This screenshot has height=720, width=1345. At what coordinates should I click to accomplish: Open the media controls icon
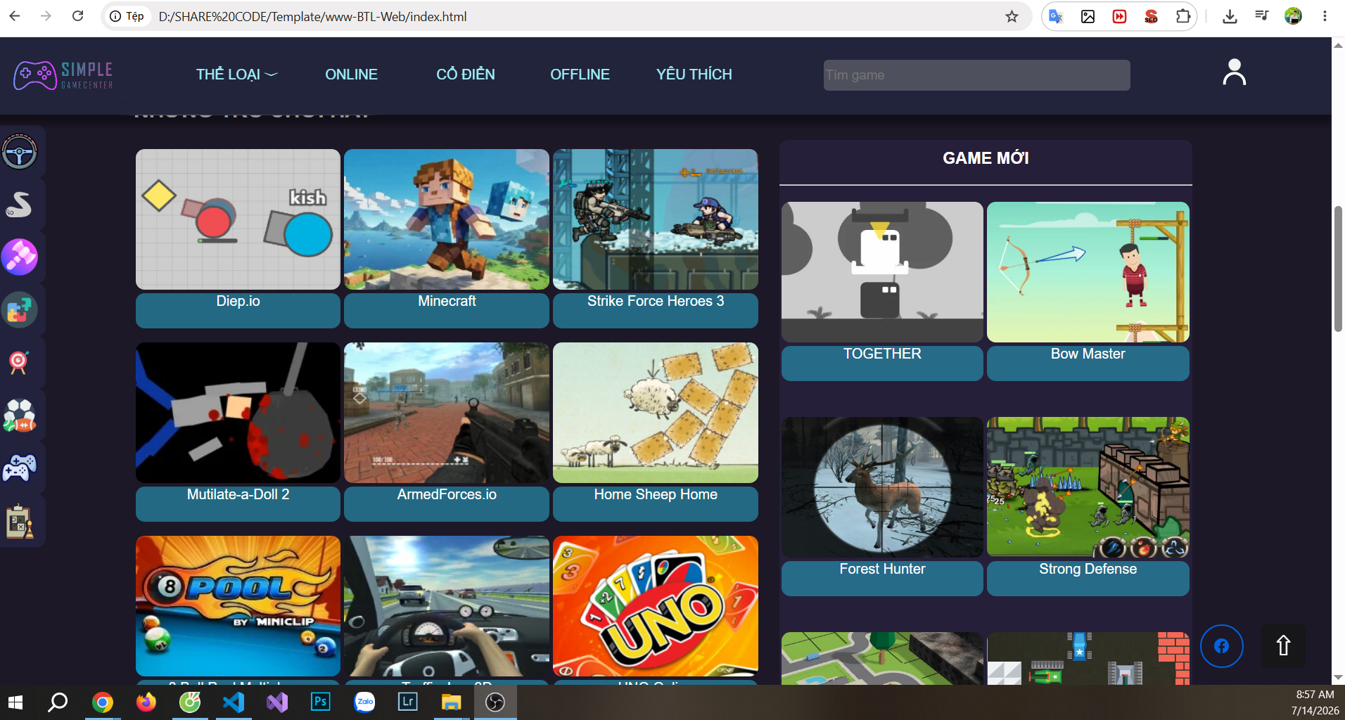pos(1261,16)
